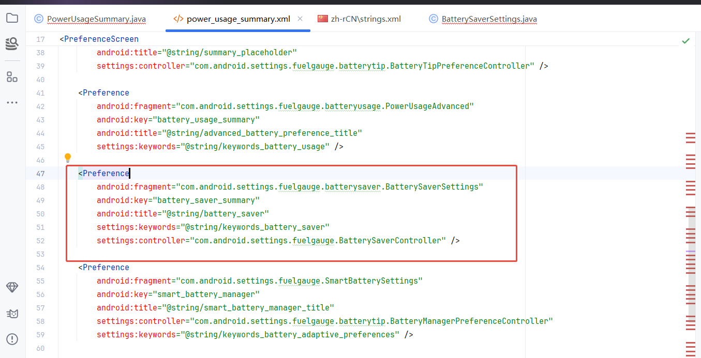The height and width of the screenshot is (358, 701).
Task: Open the Structure tool window icon
Action: pos(12,77)
